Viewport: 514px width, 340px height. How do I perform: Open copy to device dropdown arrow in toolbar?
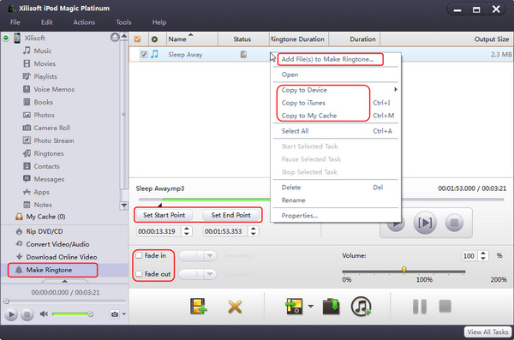(x=310, y=307)
